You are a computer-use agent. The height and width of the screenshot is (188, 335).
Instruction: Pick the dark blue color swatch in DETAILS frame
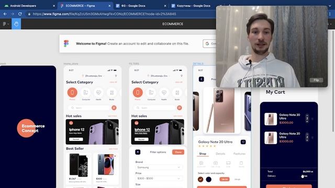tap(208, 179)
